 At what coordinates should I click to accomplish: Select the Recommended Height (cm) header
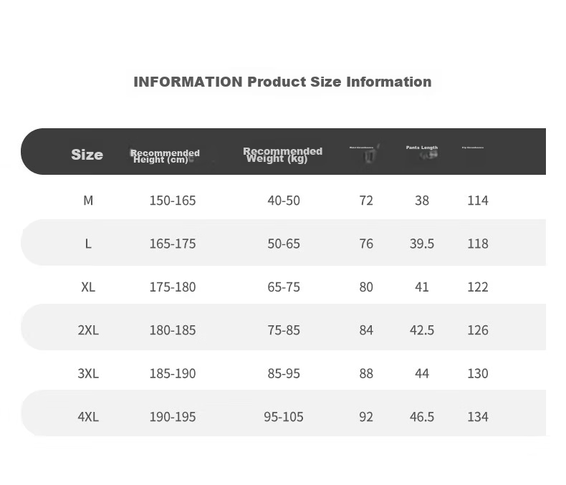click(x=165, y=156)
